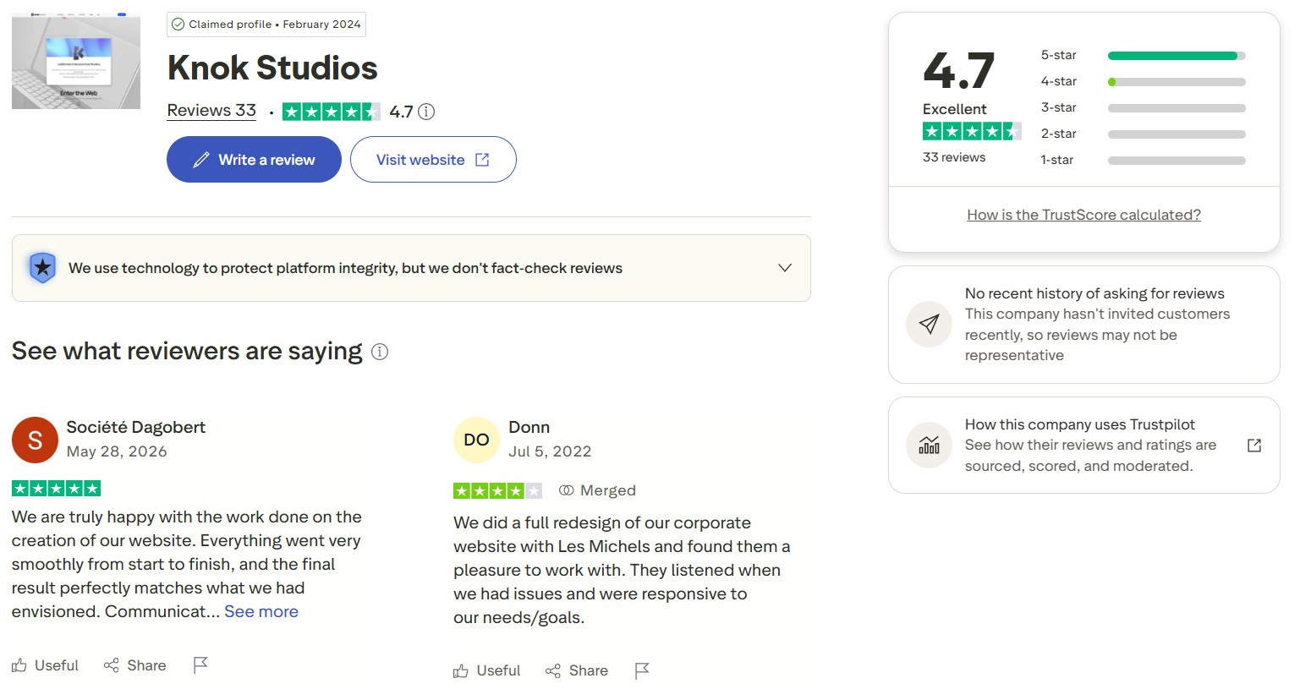The width and height of the screenshot is (1300, 700).
Task: Click How this company uses Trustpilot heading
Action: pyautogui.click(x=1080, y=424)
